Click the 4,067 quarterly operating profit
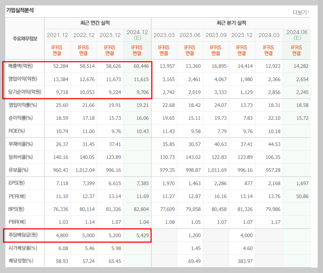The width and height of the screenshot is (323, 273). 221,79
